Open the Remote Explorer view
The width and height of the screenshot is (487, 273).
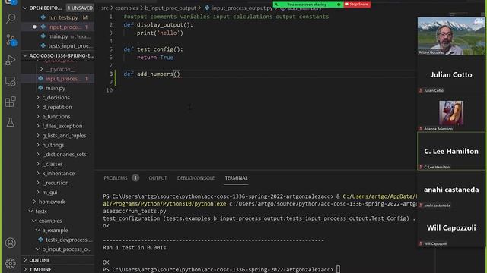tap(11, 81)
